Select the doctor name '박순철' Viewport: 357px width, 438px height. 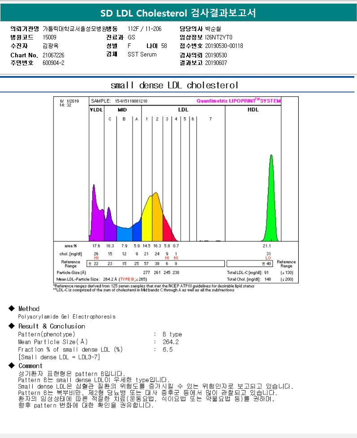[213, 29]
